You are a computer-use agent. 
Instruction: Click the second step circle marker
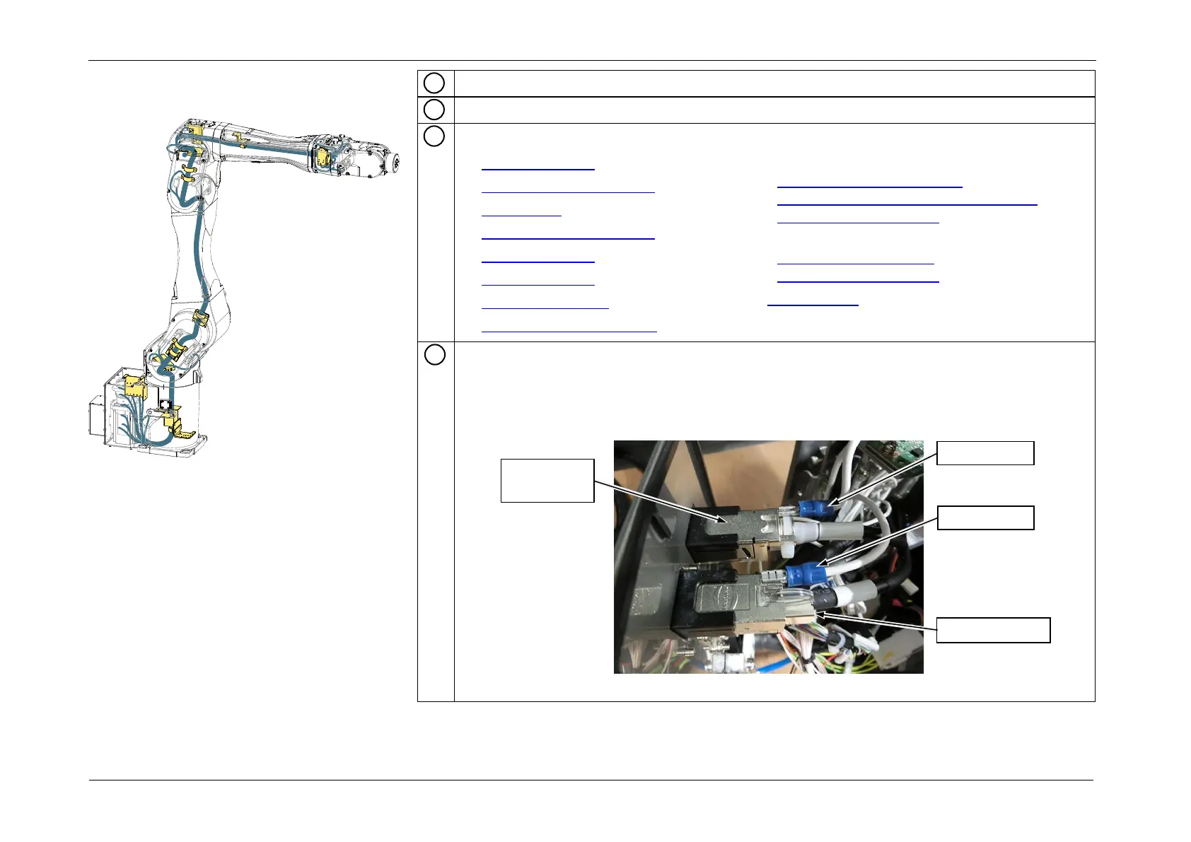click(x=434, y=110)
